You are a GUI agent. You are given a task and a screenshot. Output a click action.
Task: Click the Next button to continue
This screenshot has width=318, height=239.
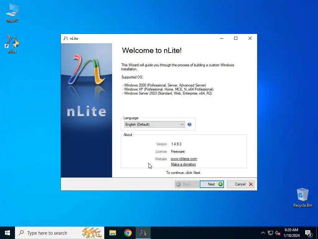[x=211, y=184]
